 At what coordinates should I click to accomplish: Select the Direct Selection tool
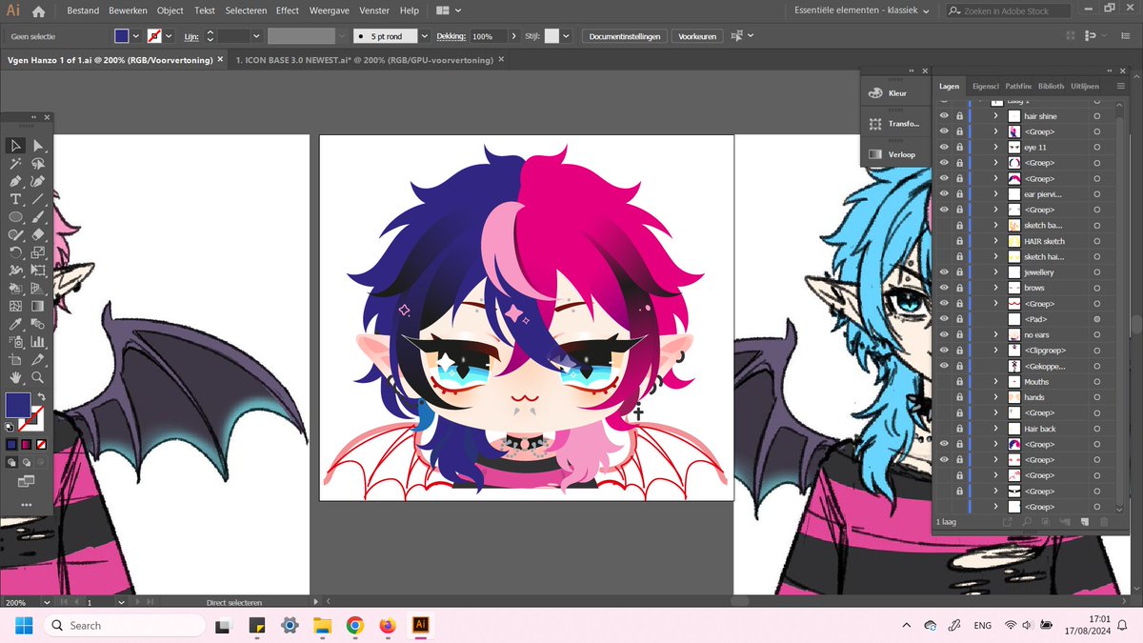[x=38, y=146]
